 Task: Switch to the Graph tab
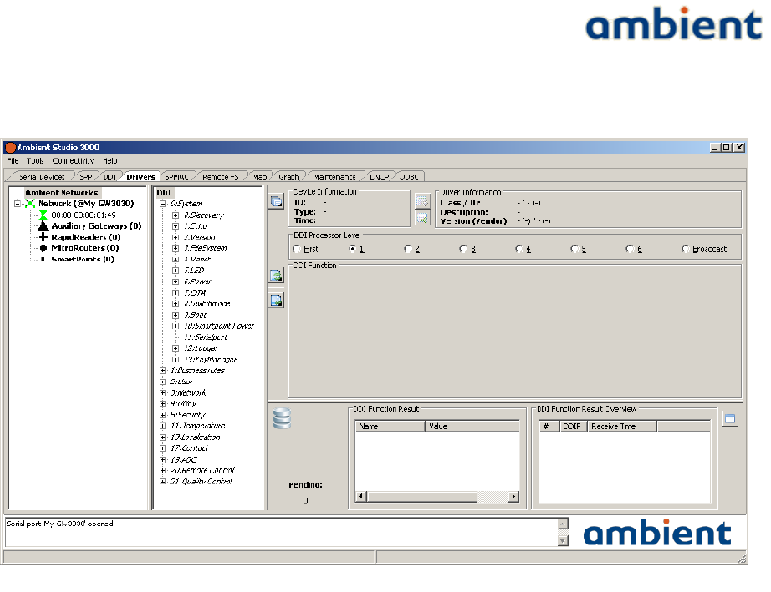click(288, 177)
